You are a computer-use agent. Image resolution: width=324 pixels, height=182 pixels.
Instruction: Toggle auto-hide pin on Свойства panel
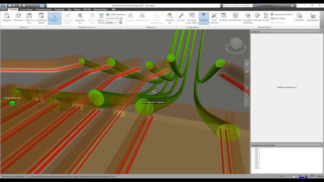click(318, 31)
